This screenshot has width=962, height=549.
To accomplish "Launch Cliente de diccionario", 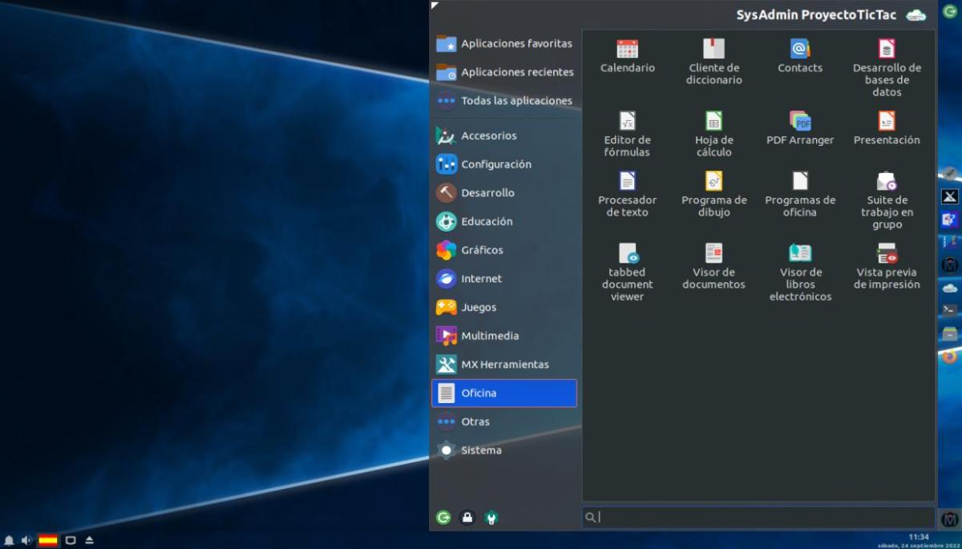I will 713,61.
